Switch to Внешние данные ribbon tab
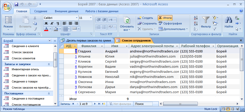245x112 pixels. (x=67, y=11)
